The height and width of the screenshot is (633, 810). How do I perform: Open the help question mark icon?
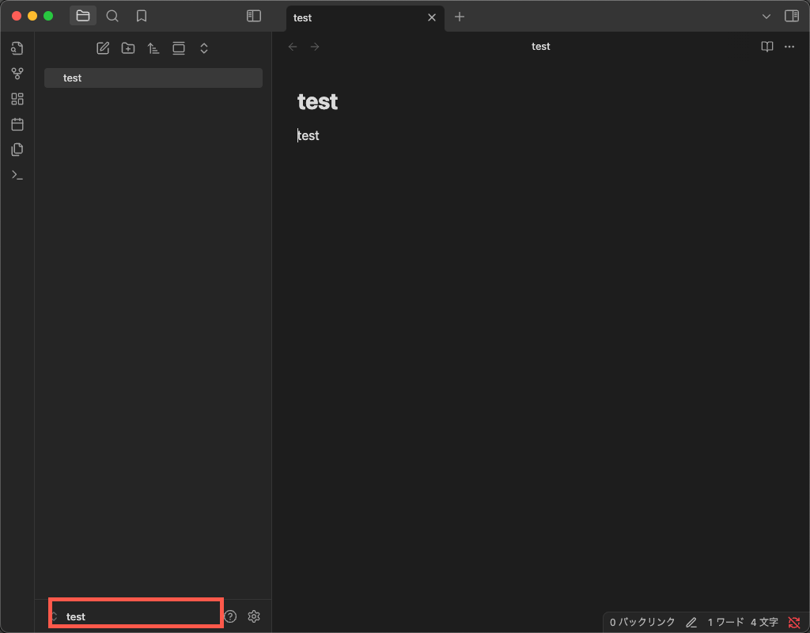[x=230, y=616]
